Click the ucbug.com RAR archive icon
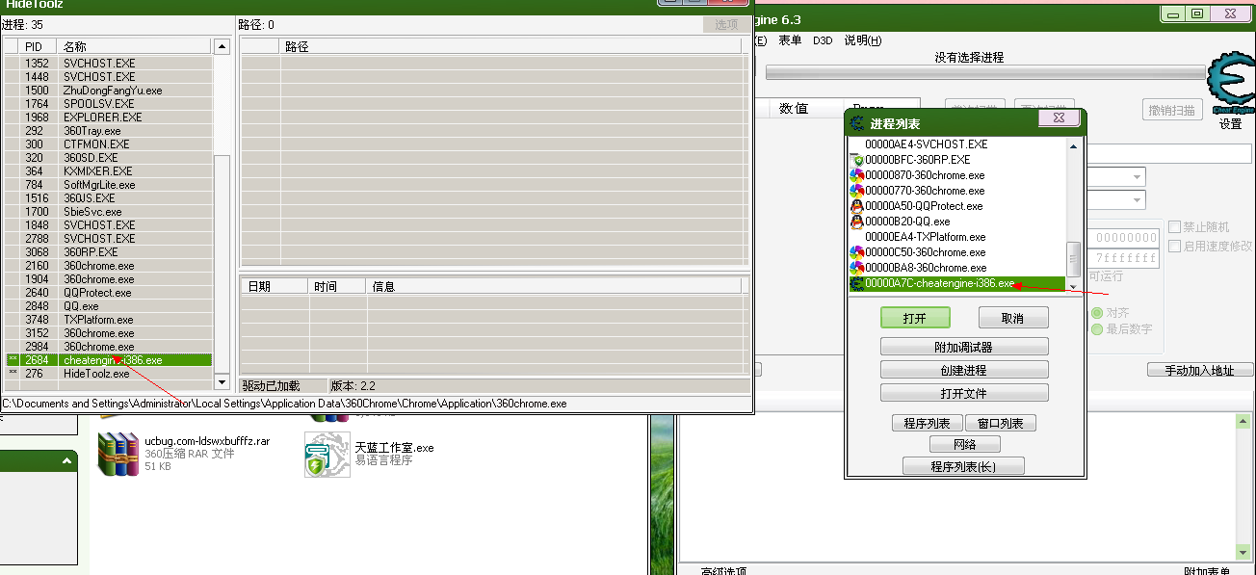The width and height of the screenshot is (1256, 575). [x=118, y=454]
